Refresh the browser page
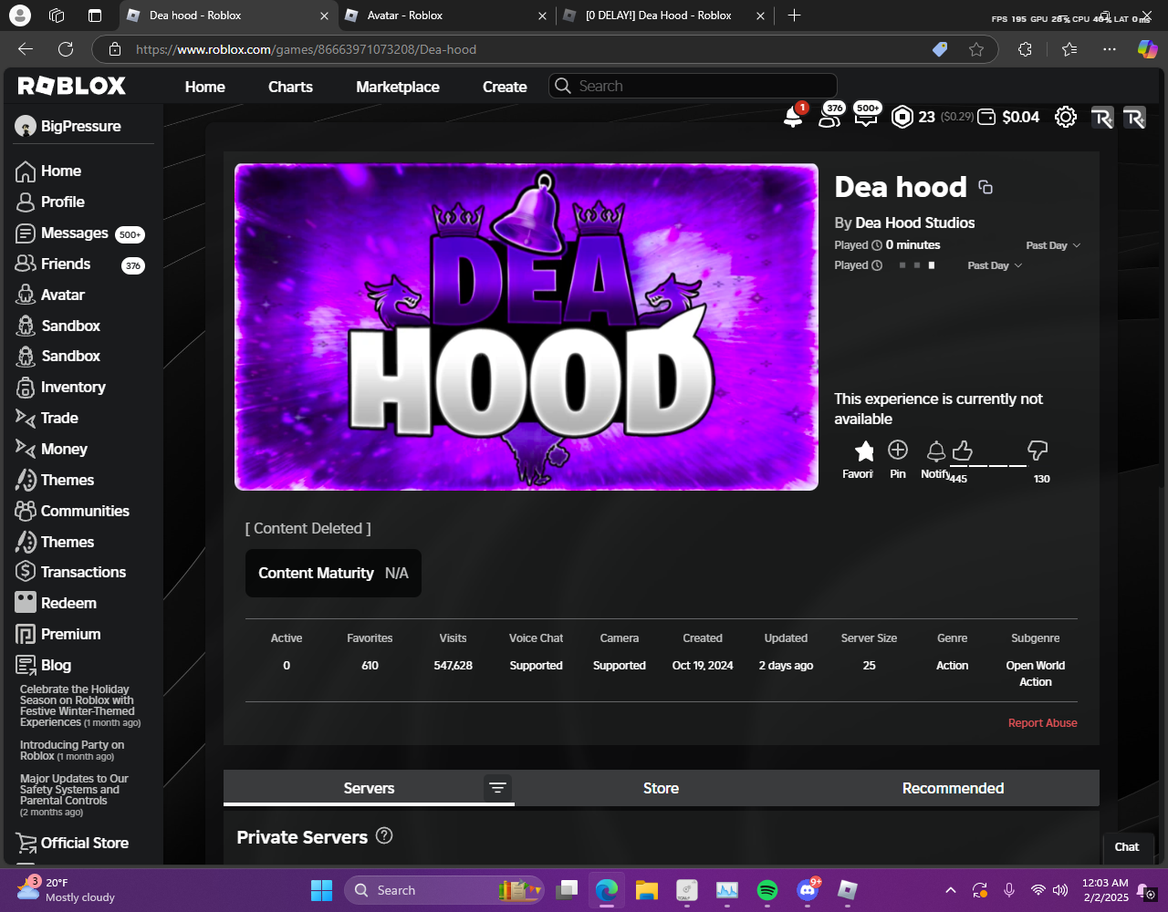This screenshot has height=912, width=1168. point(66,49)
